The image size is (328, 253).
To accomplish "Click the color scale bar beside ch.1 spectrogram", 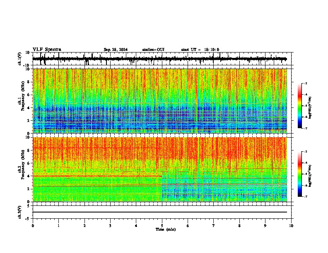I will [300, 106].
